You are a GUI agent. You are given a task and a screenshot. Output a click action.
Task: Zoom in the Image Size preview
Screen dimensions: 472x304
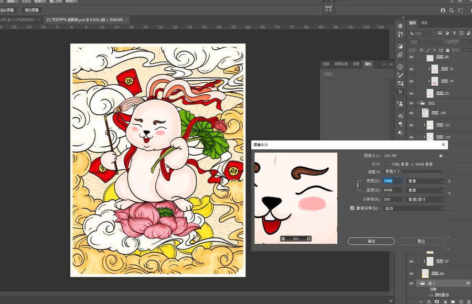(x=308, y=238)
